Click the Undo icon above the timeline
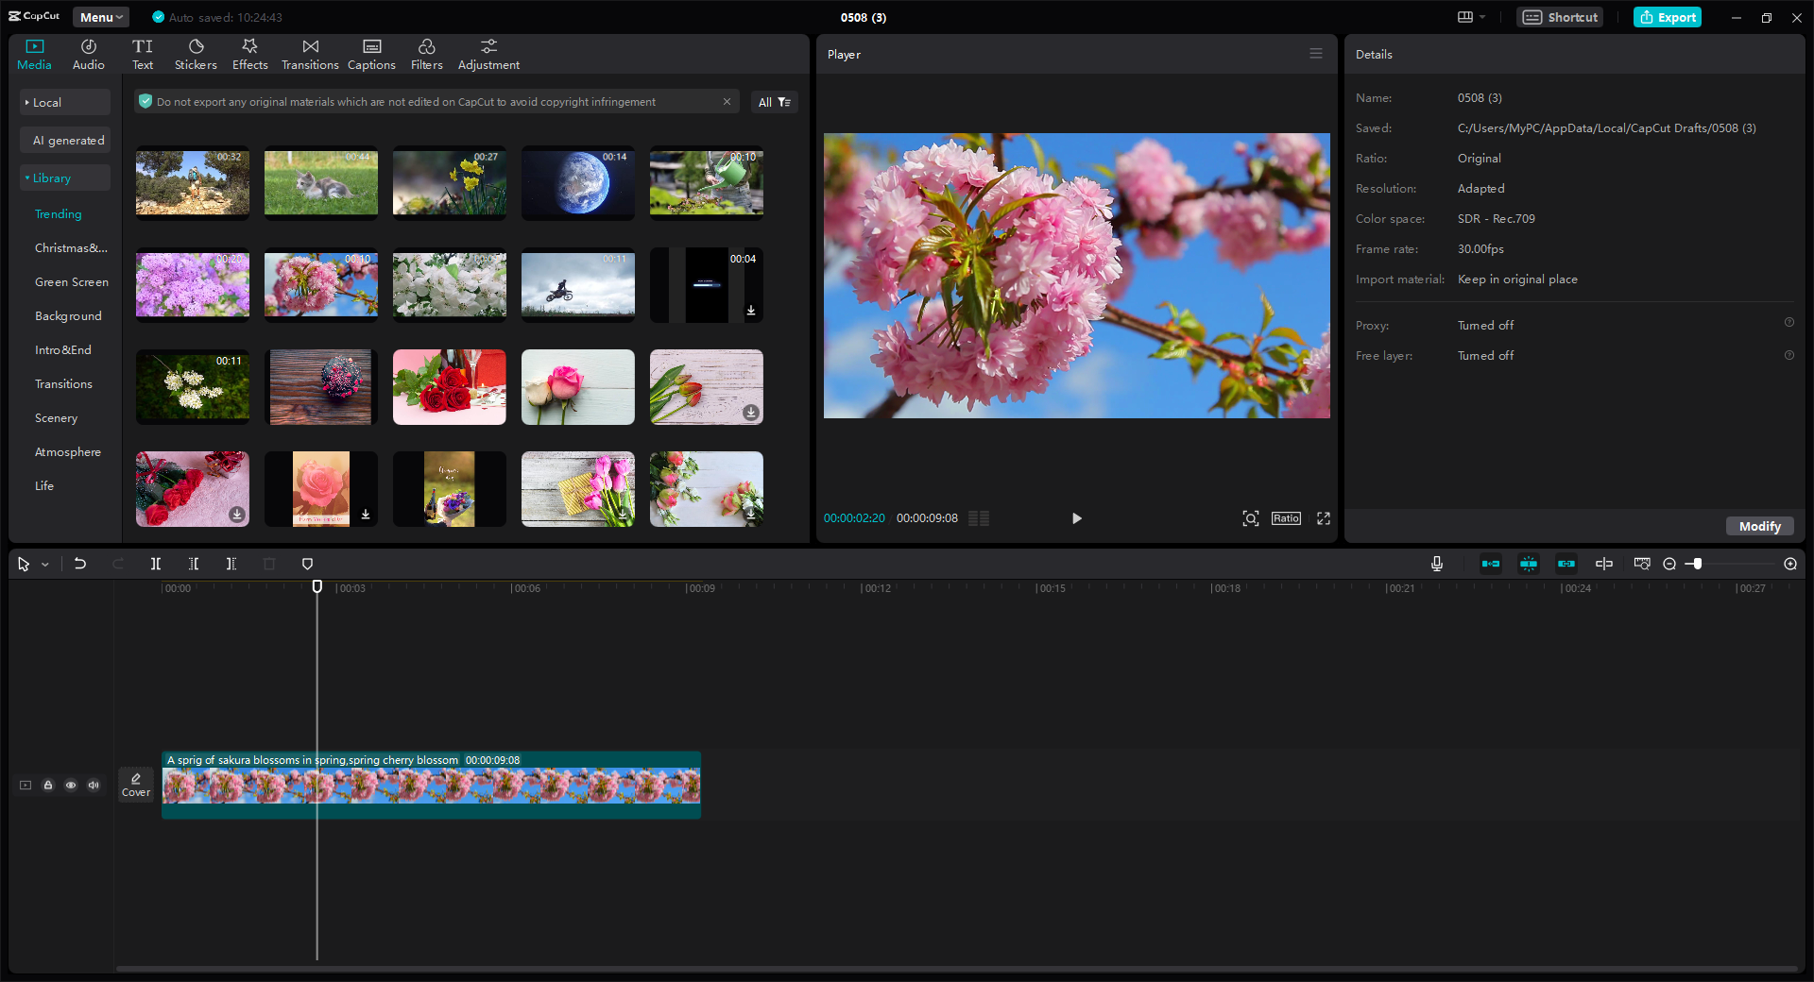Viewport: 1814px width, 982px height. (80, 564)
